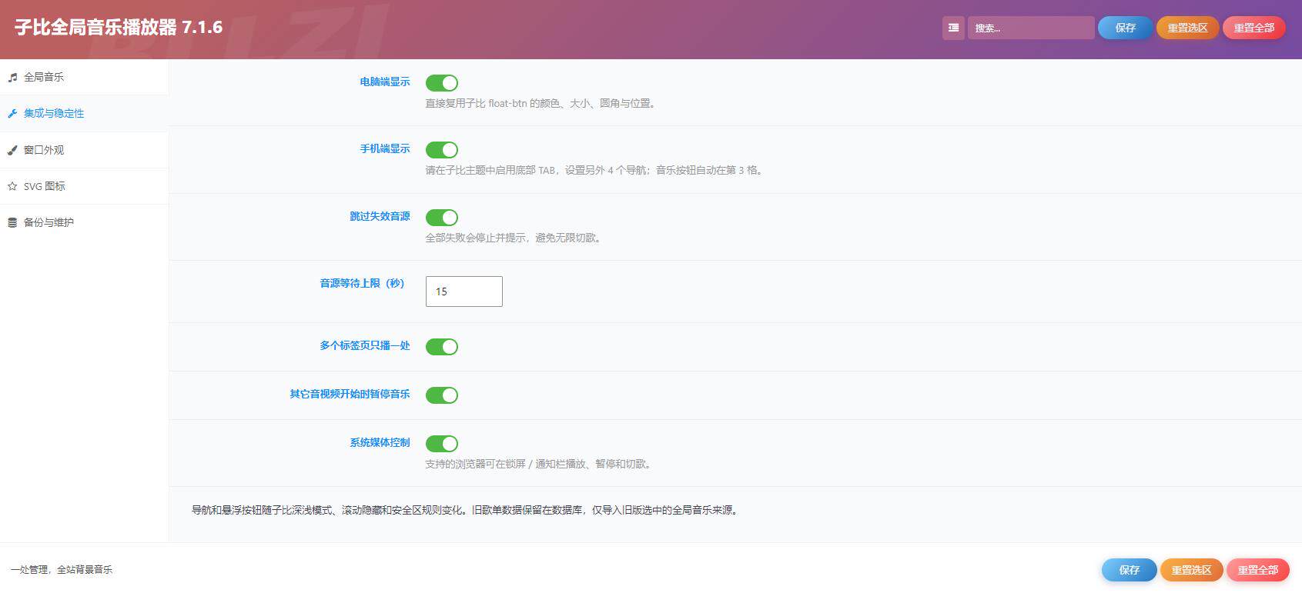Click the bottom 重置全部 button
The height and width of the screenshot is (593, 1302).
pyautogui.click(x=1257, y=570)
